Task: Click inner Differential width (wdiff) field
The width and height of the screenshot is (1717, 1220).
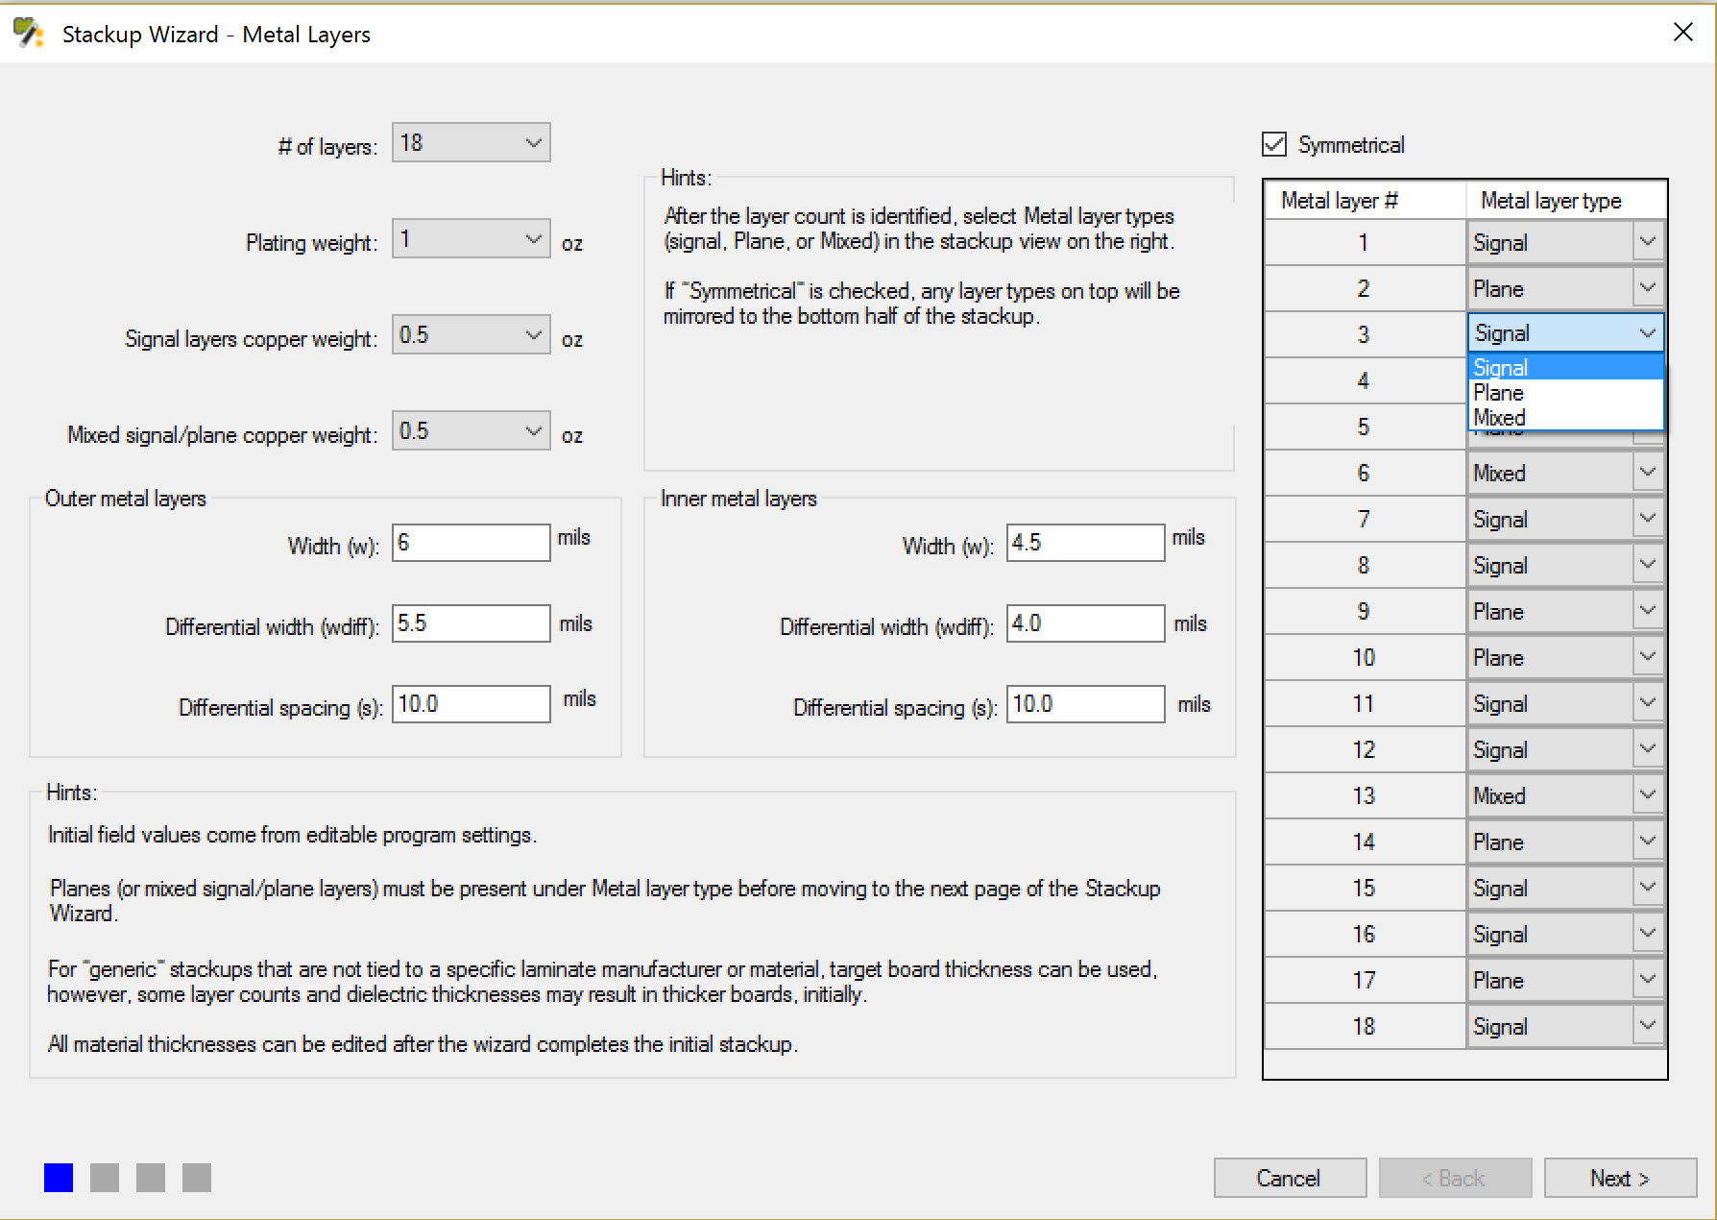Action: 1085,623
